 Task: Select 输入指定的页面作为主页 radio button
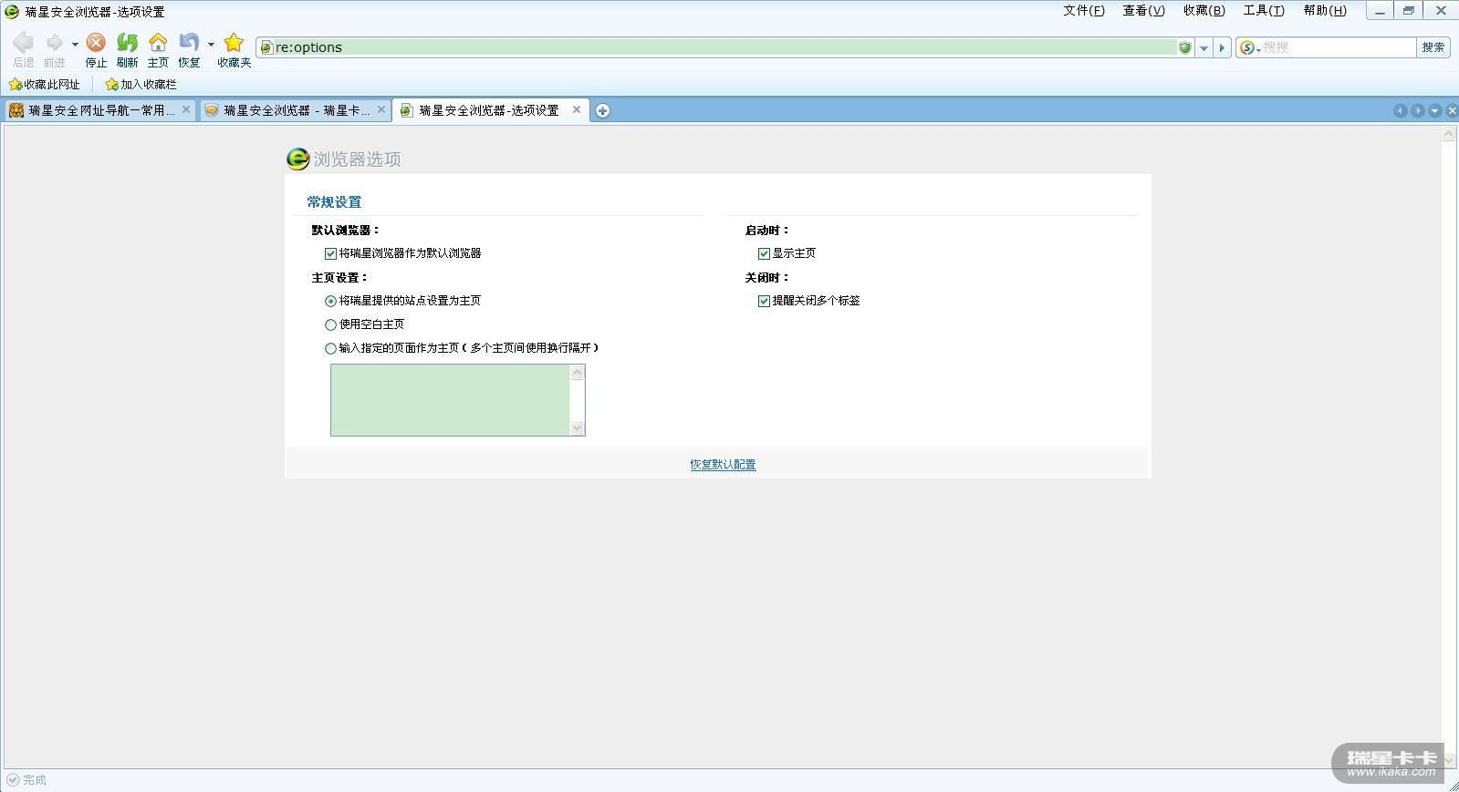330,348
